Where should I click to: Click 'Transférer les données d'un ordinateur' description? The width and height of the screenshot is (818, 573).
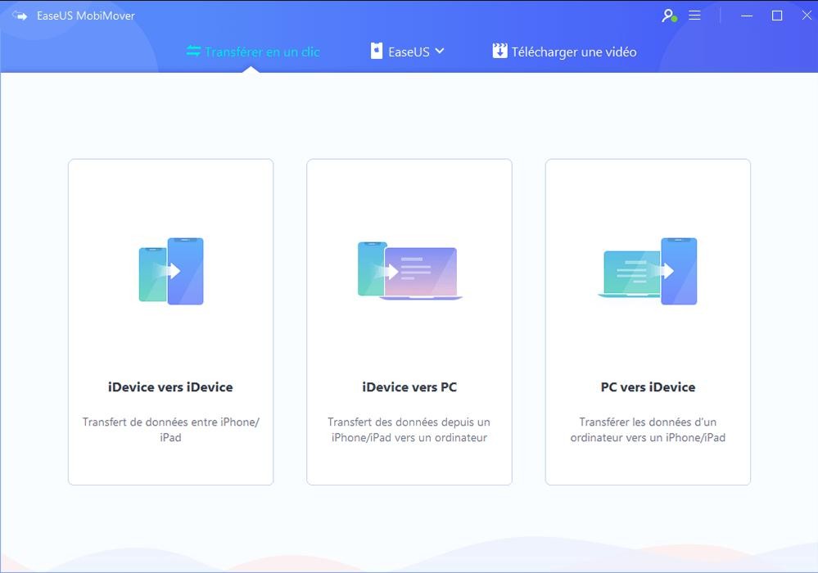coord(648,430)
